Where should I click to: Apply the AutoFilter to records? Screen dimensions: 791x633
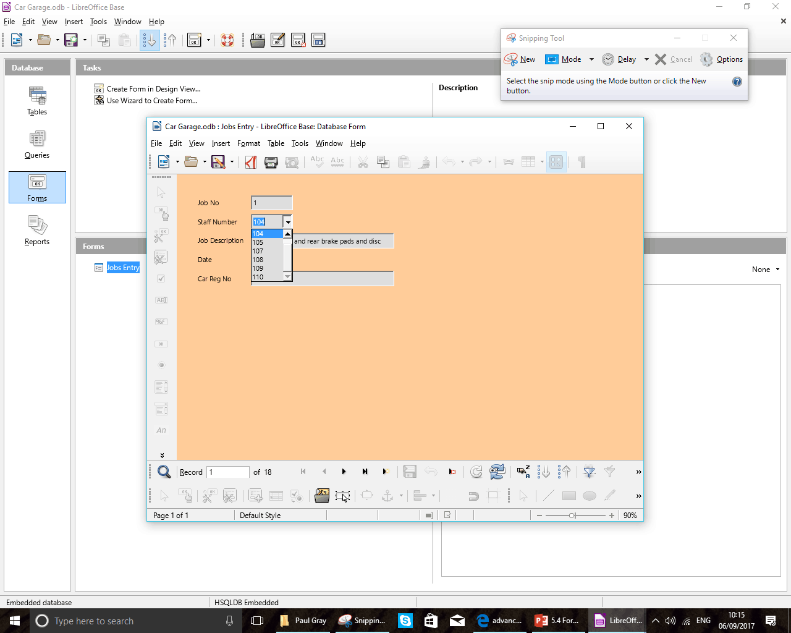click(x=588, y=472)
